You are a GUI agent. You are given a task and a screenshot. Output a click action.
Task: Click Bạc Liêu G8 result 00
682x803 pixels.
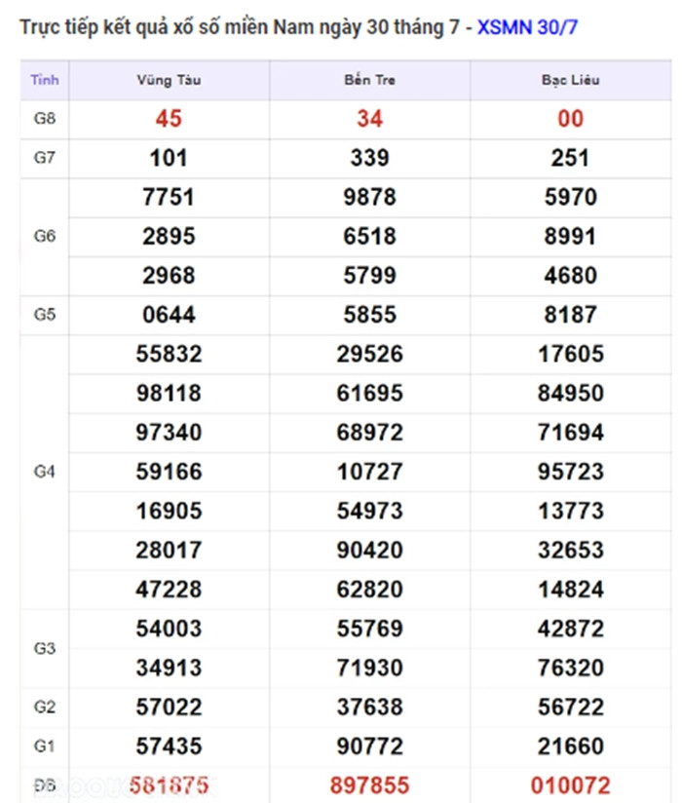click(570, 119)
